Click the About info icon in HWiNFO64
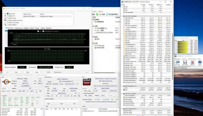Viewport: 203px width, 116px height. click(x=200, y=62)
